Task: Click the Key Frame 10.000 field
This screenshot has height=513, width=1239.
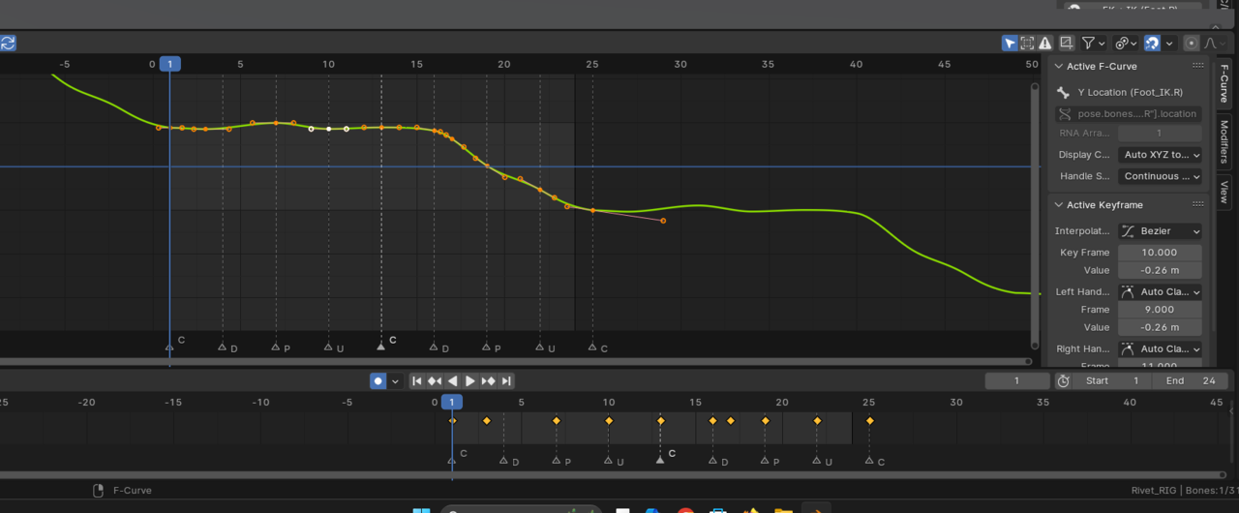Action: (1160, 252)
